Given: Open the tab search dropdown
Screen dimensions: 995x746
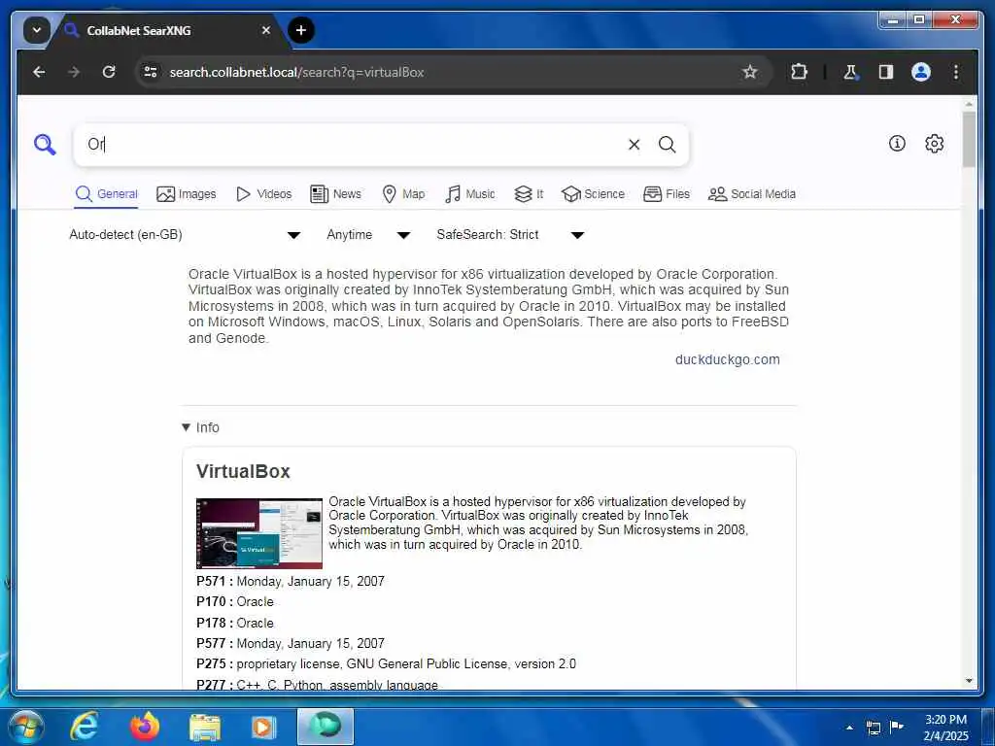Looking at the screenshot, I should tap(36, 30).
